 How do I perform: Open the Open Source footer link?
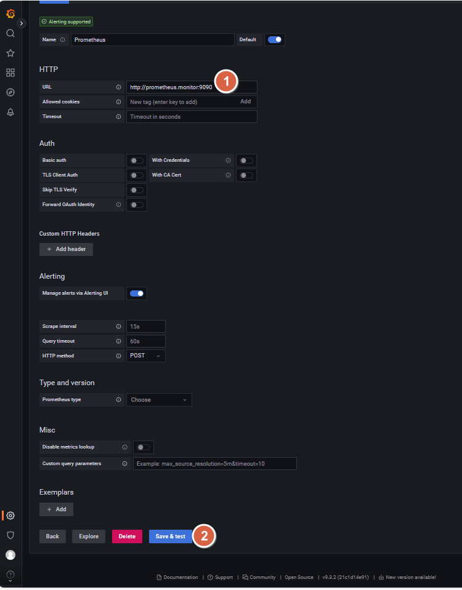tap(299, 577)
